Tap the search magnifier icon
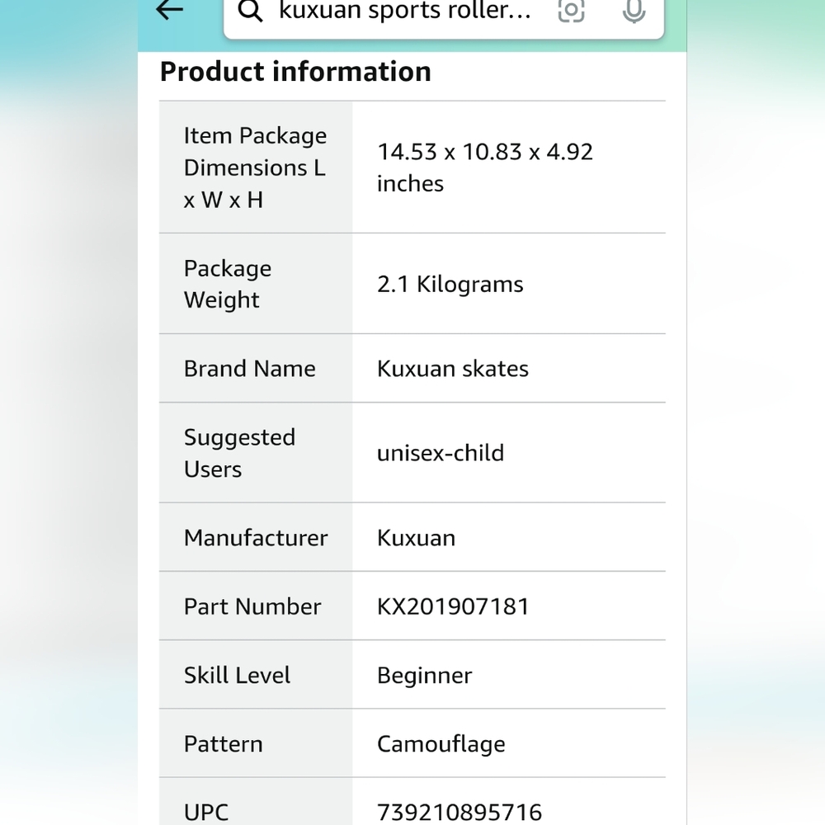This screenshot has height=825, width=825. coord(250,11)
